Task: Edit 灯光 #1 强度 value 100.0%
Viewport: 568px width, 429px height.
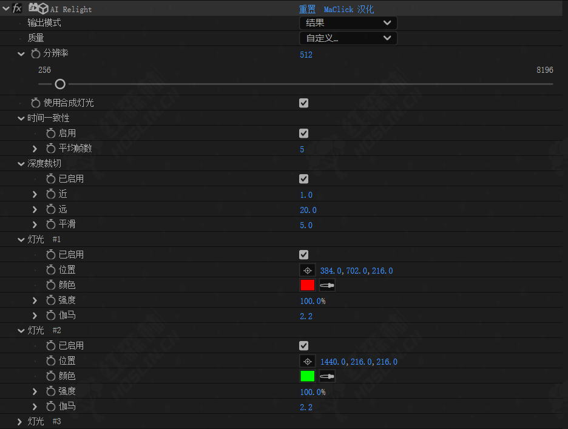Action: tap(313, 301)
